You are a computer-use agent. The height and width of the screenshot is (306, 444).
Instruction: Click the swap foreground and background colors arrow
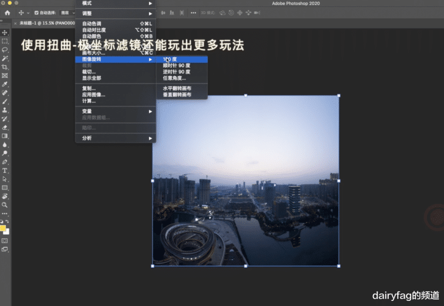click(7, 222)
